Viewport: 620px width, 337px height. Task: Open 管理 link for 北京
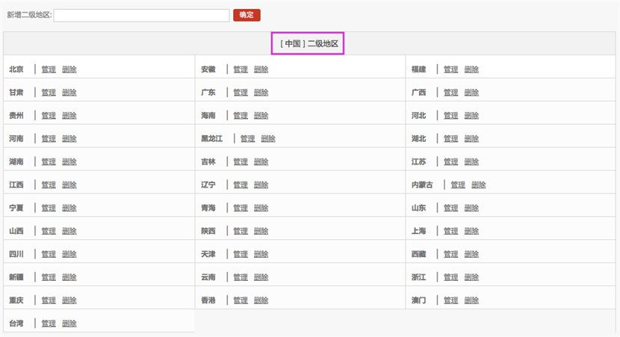click(49, 69)
